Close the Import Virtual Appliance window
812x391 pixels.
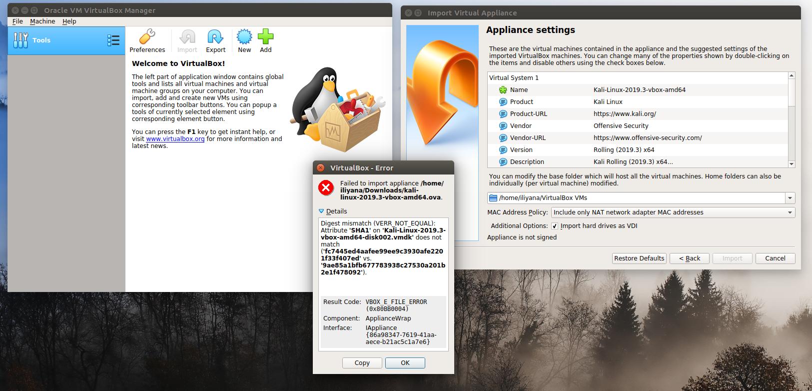click(x=408, y=13)
